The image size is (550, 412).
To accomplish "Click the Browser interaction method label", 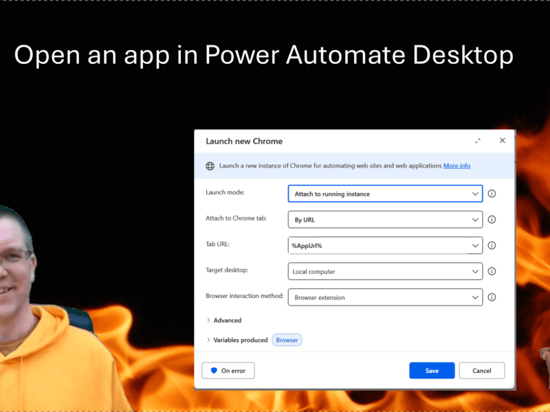I will click(x=245, y=296).
